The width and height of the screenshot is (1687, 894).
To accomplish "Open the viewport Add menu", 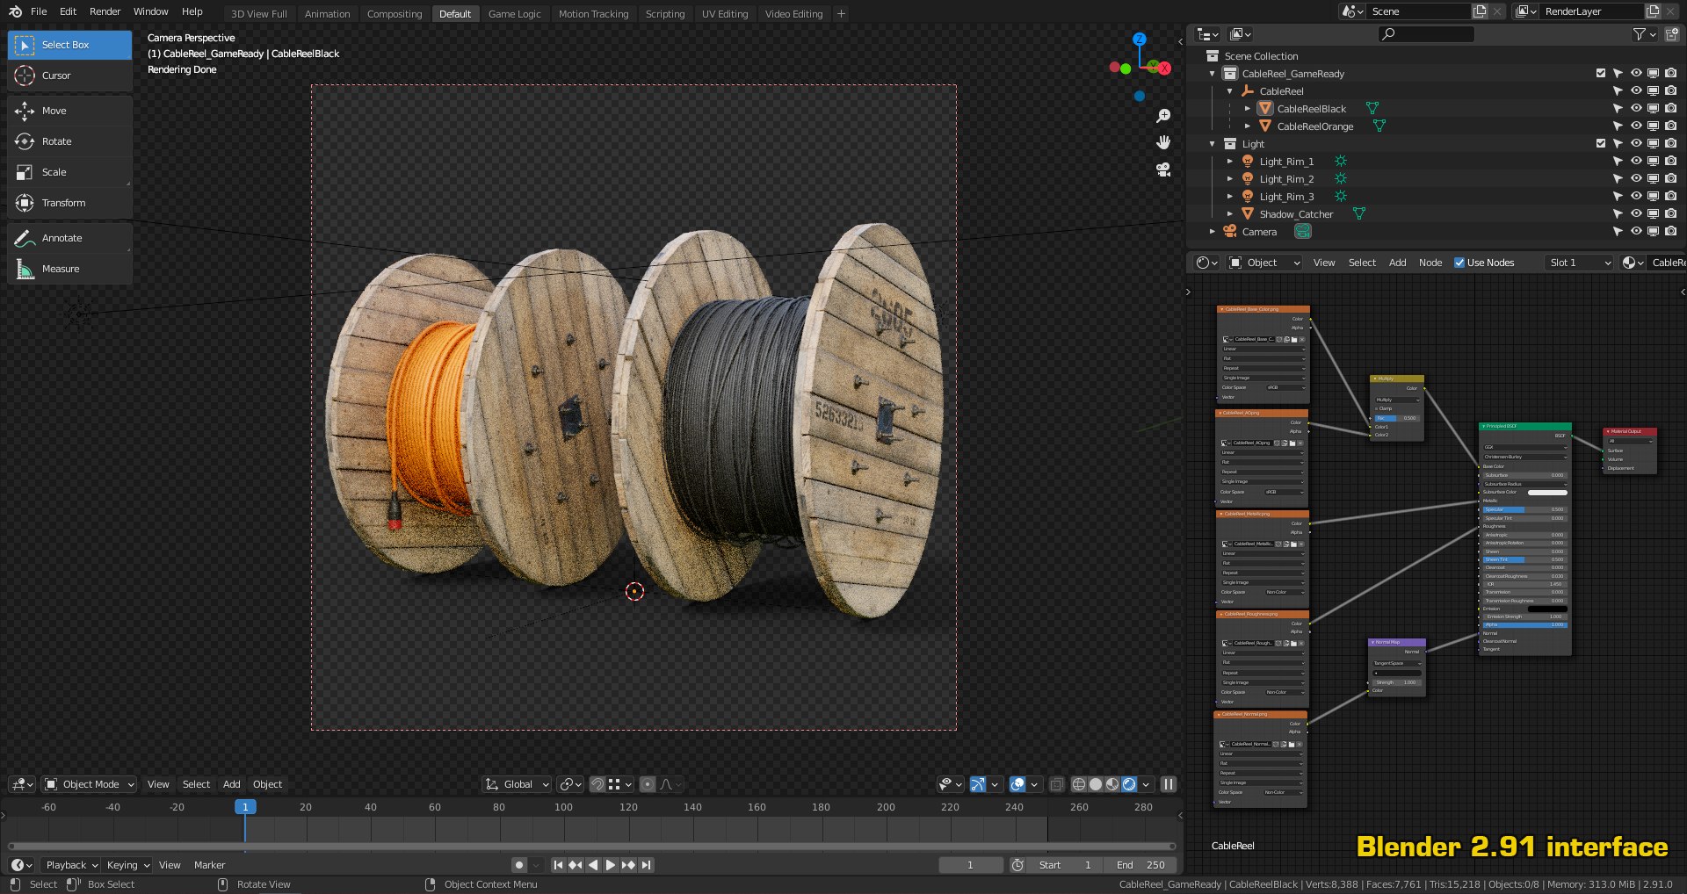I will 232,784.
